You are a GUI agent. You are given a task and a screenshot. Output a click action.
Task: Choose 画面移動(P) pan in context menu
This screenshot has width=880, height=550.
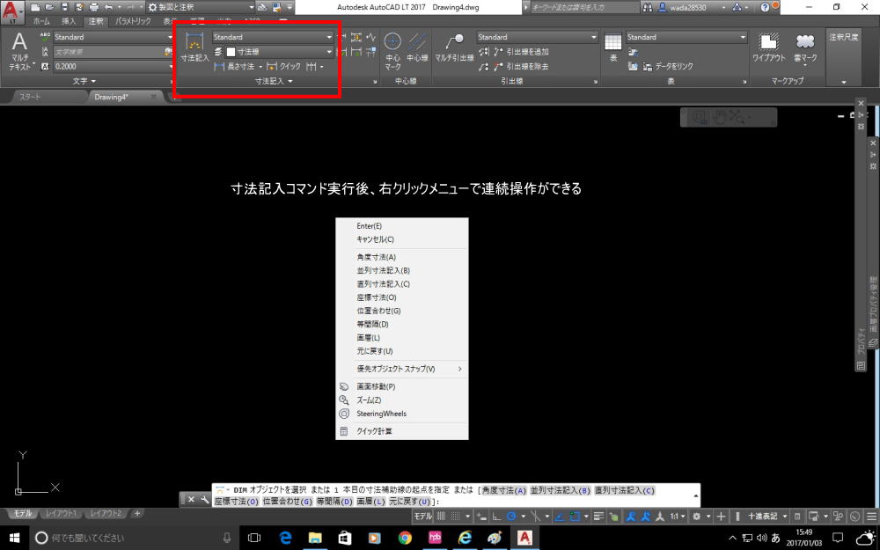(402, 386)
